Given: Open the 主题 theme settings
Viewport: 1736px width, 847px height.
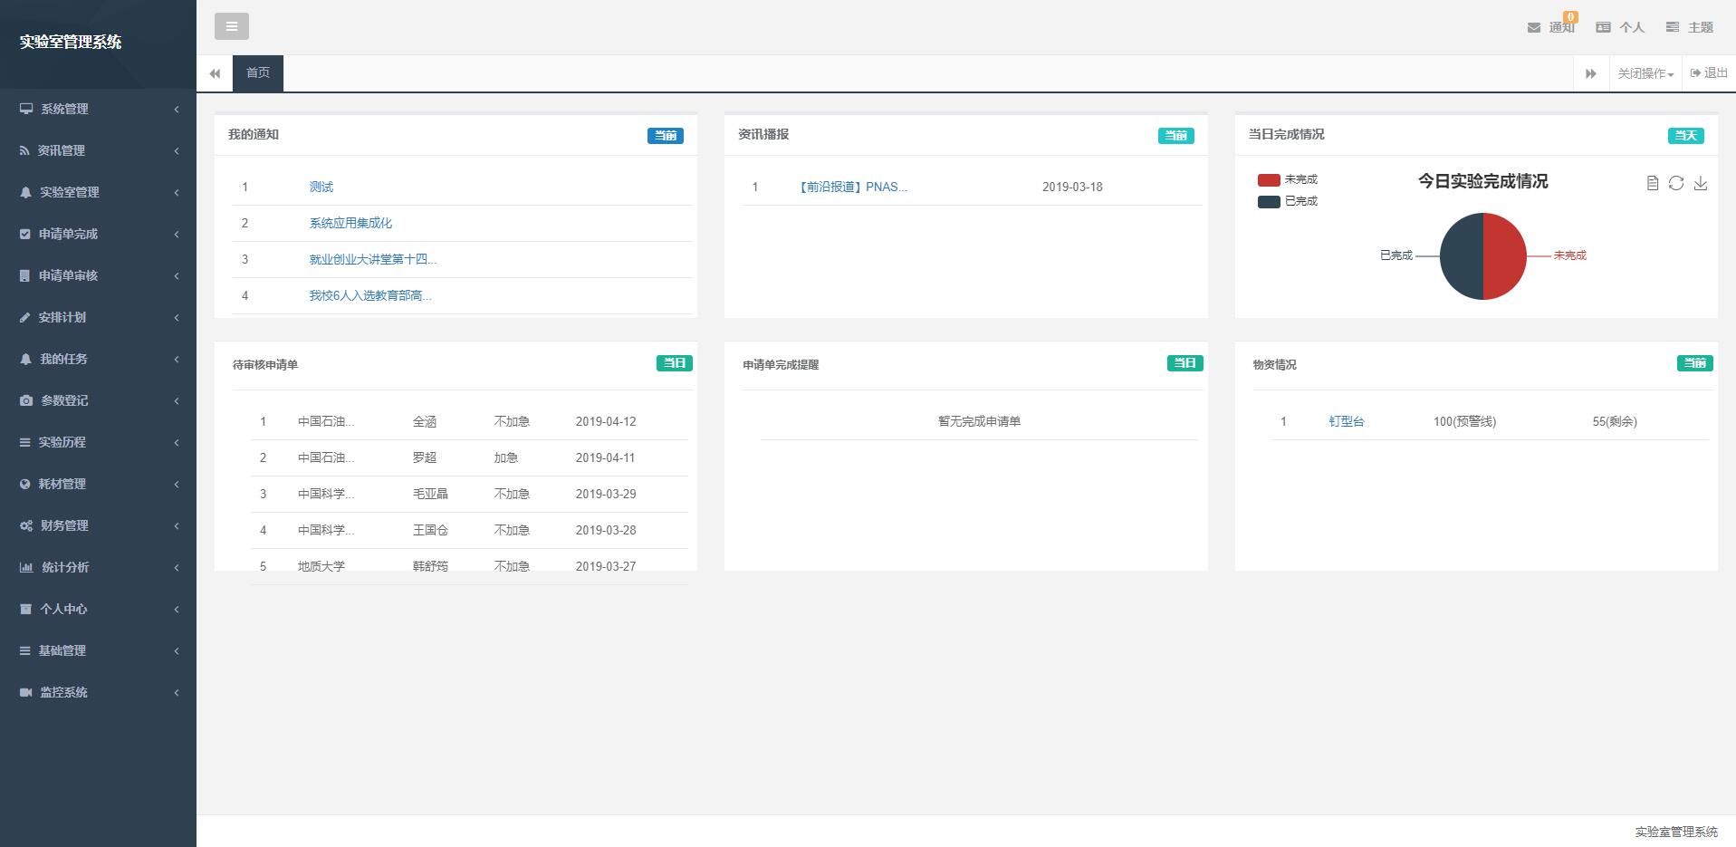Looking at the screenshot, I should (1690, 27).
